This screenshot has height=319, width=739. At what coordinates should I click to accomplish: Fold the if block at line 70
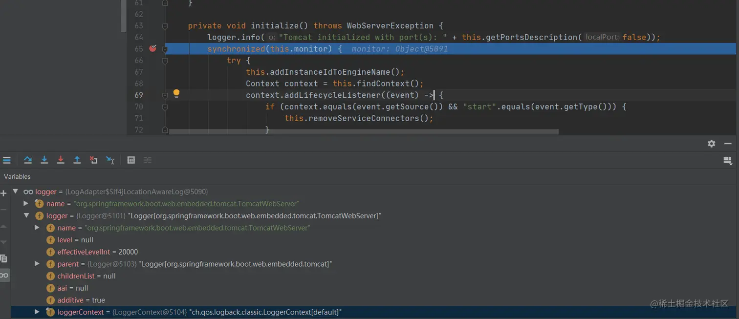[165, 107]
